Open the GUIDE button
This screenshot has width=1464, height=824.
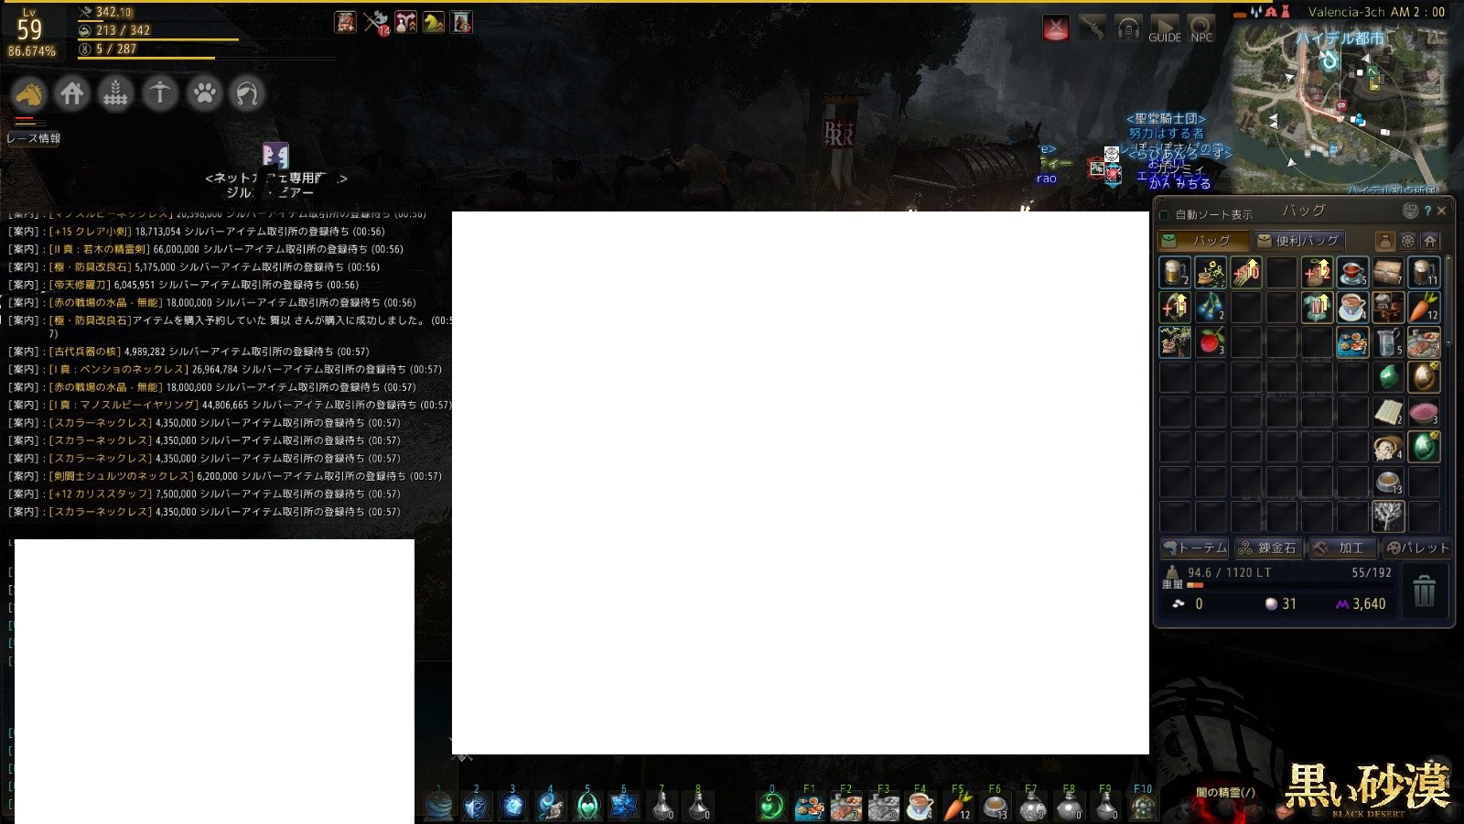pos(1165,28)
